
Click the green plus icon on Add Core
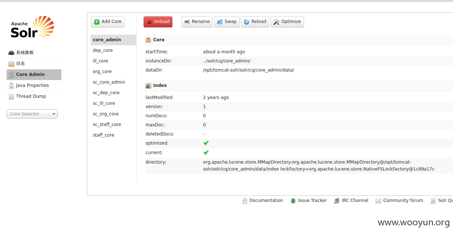click(97, 22)
